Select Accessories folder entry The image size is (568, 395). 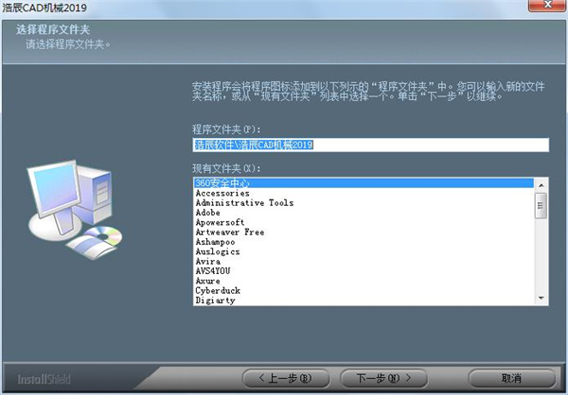(x=364, y=193)
